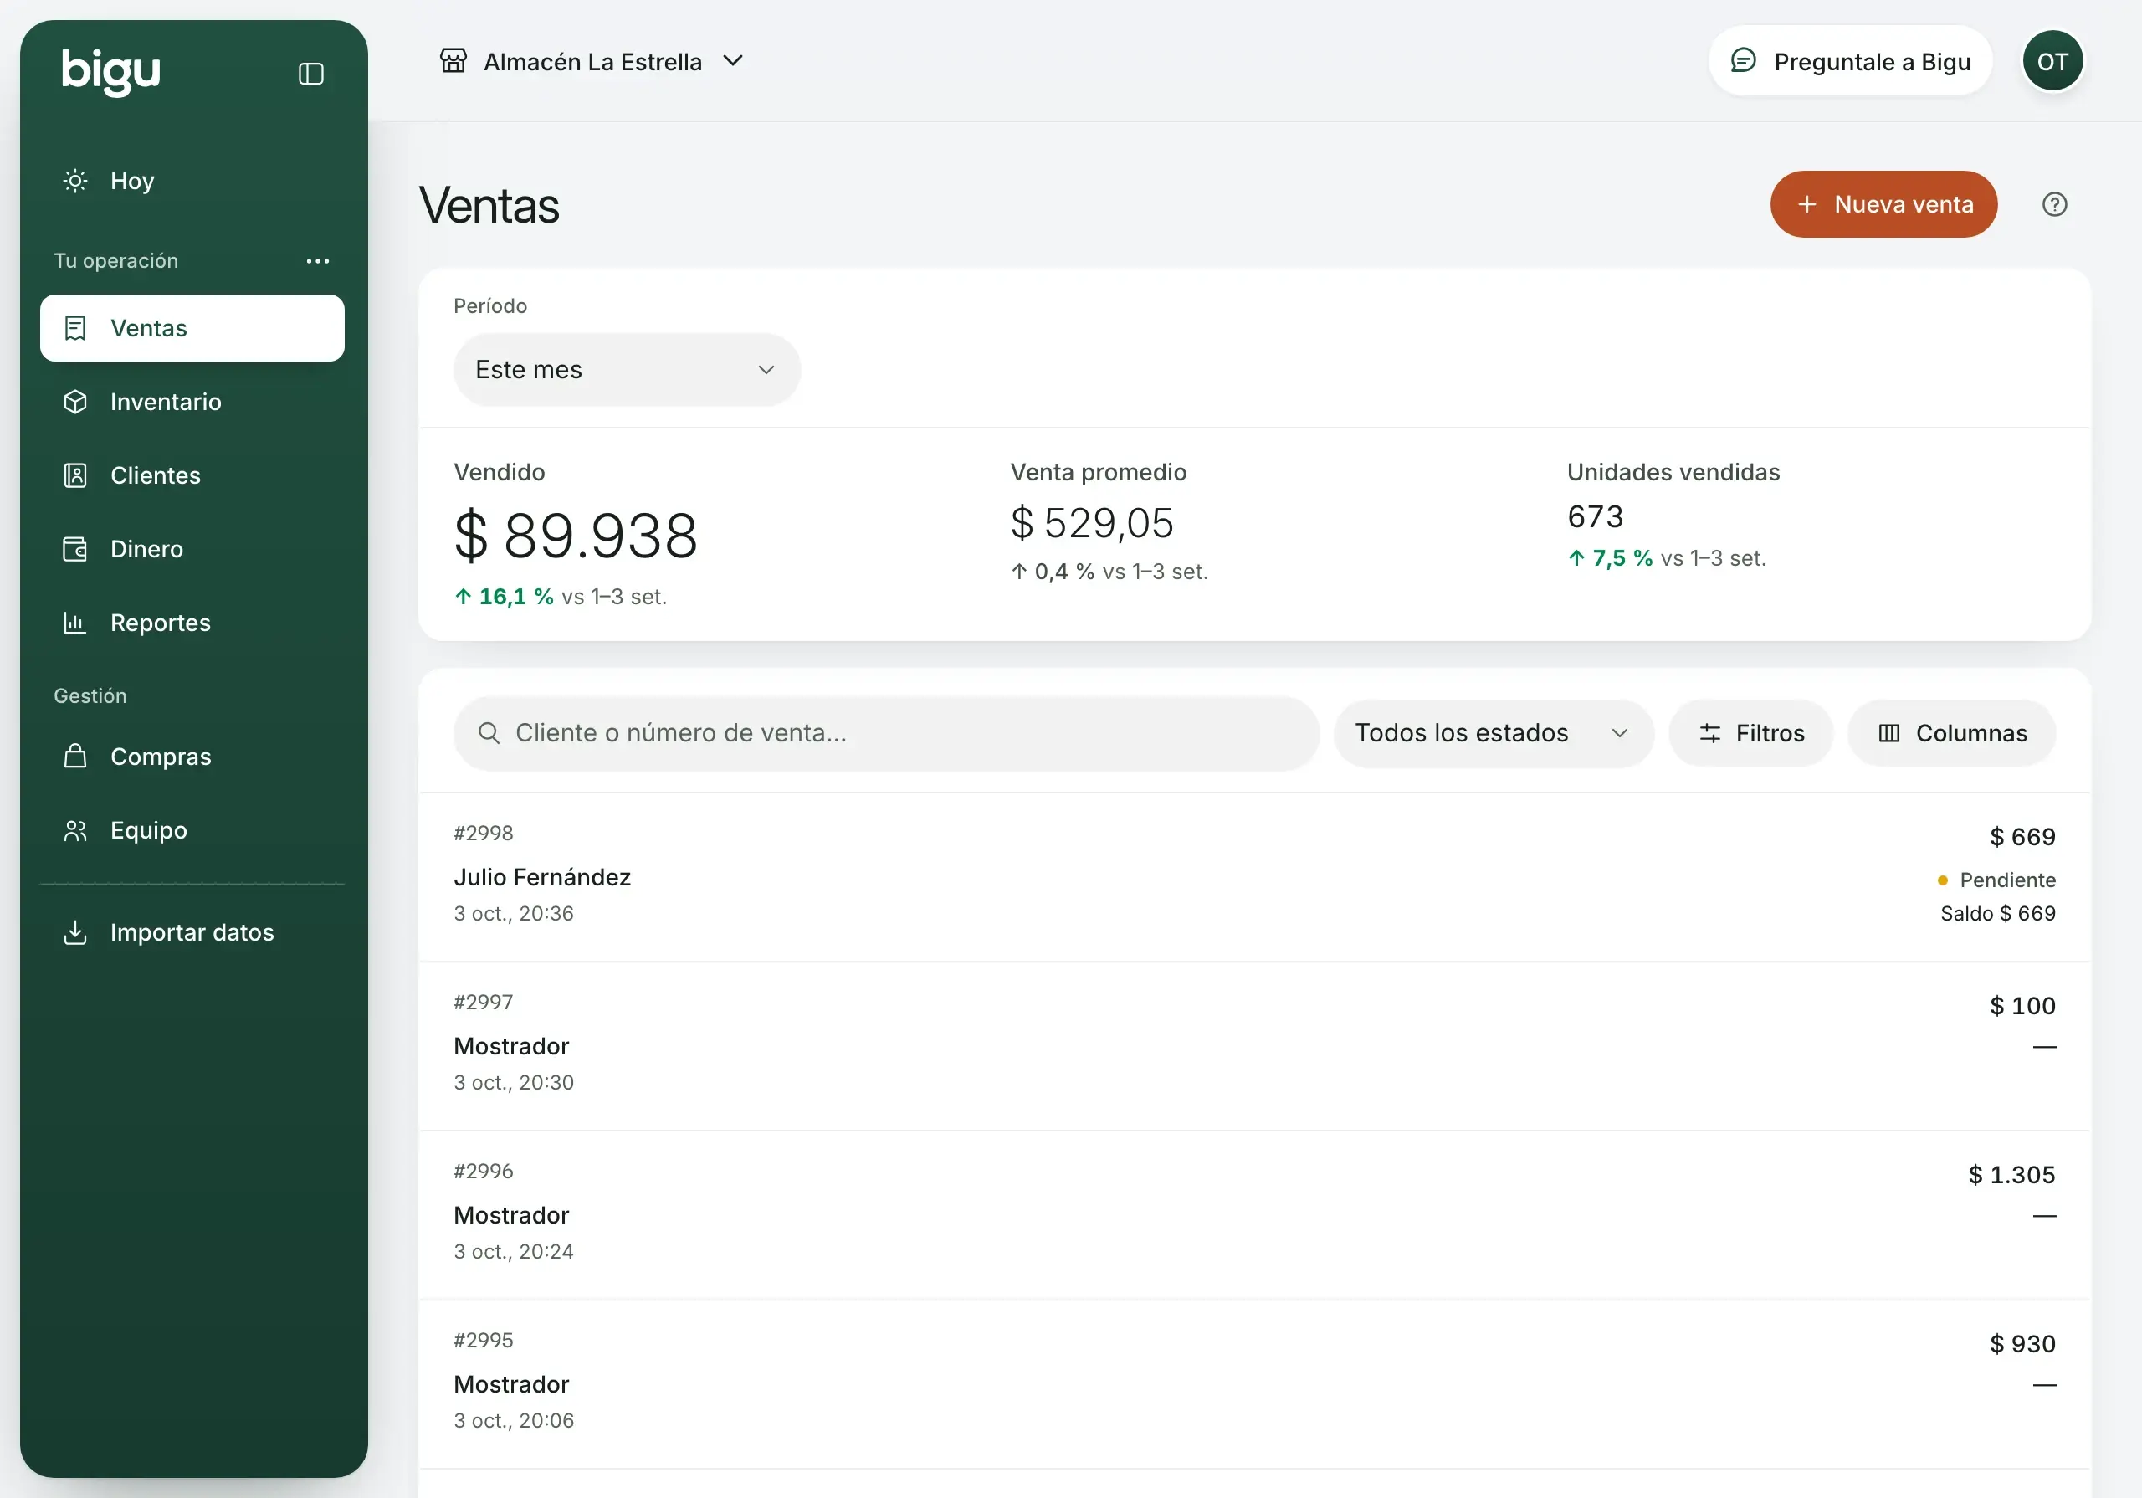This screenshot has height=1498, width=2142.
Task: Open the Todos los estados dropdown
Action: point(1493,732)
